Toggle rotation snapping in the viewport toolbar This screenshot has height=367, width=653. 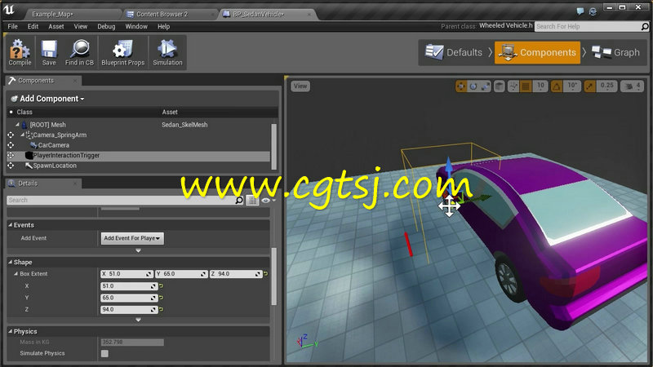pos(557,86)
